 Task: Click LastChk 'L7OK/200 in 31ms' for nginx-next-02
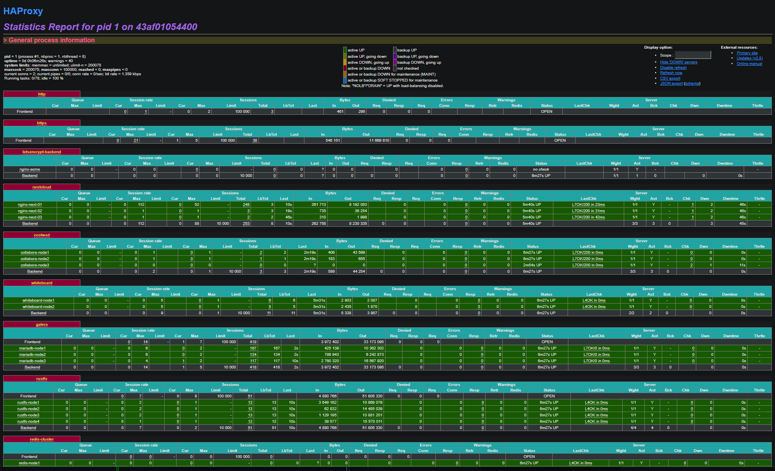[x=588, y=211]
